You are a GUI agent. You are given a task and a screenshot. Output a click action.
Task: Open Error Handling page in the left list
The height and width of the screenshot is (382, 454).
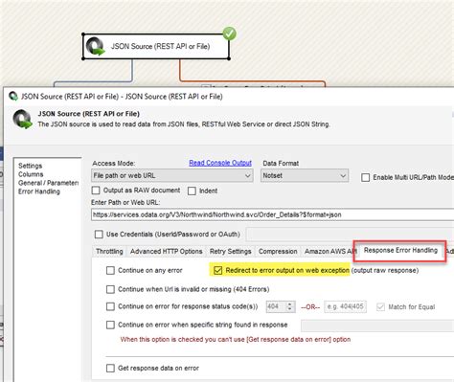(39, 191)
